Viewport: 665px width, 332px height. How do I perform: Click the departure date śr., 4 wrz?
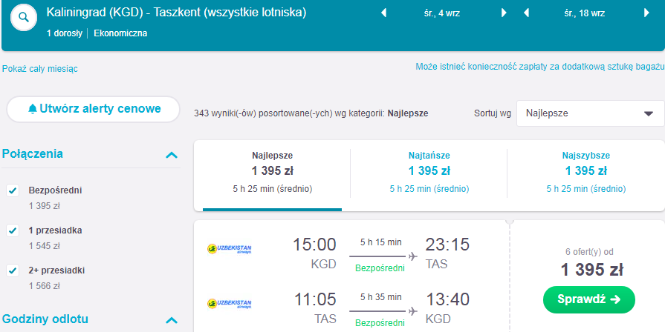443,13
